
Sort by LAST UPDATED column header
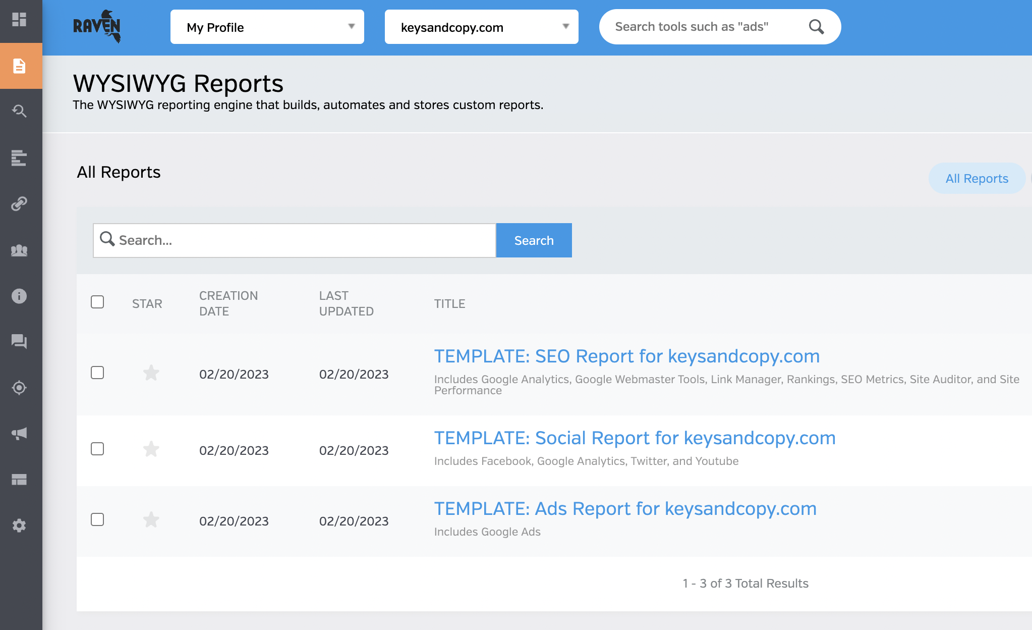tap(347, 303)
